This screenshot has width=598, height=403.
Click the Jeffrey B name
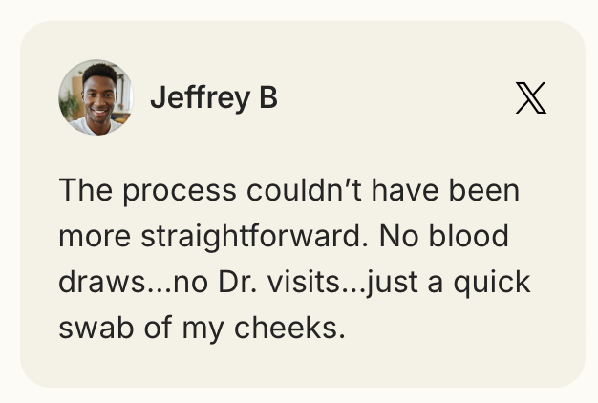[214, 98]
